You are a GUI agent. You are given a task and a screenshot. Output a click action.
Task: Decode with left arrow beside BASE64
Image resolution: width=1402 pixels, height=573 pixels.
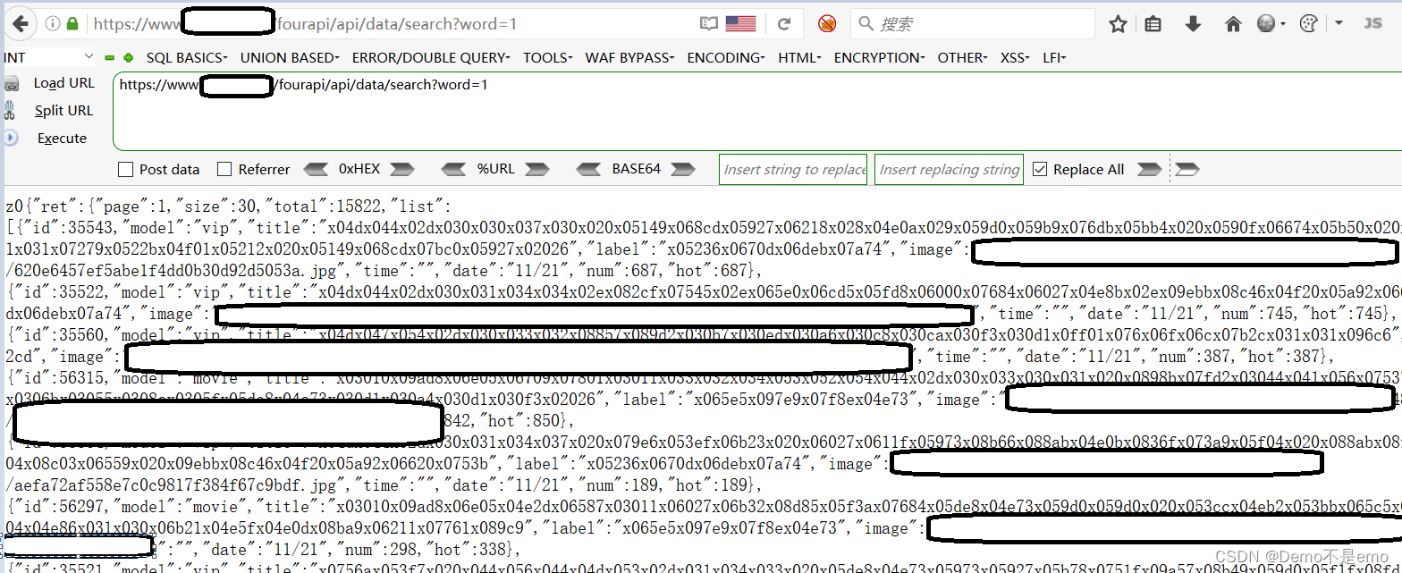(x=589, y=169)
